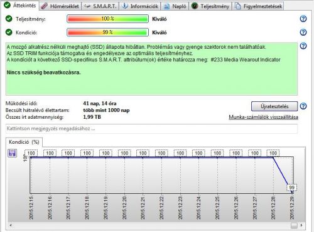Click the help icon beside Teljesítmény bar
This screenshot has height=232, width=314.
pyautogui.click(x=303, y=19)
